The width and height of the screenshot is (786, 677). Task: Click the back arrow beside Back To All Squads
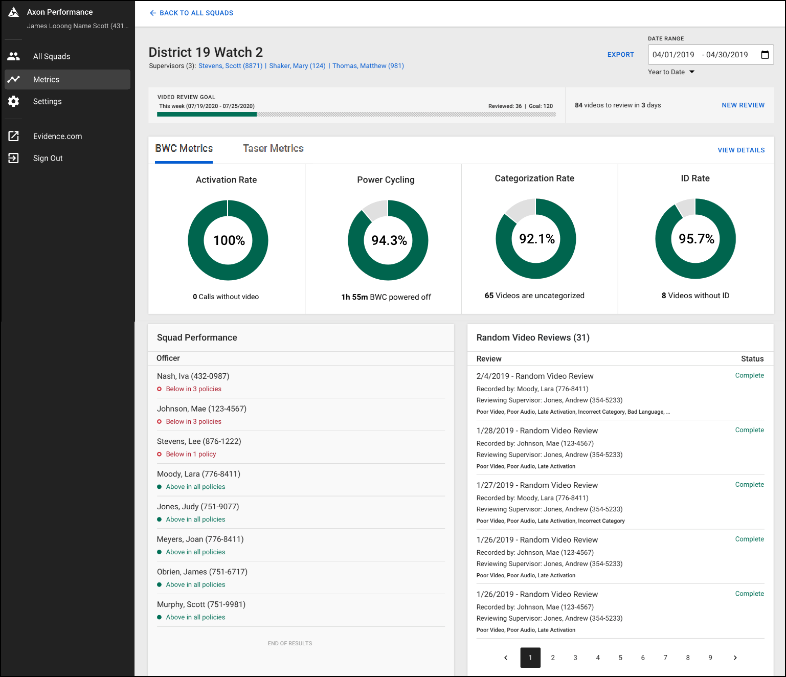pyautogui.click(x=153, y=13)
